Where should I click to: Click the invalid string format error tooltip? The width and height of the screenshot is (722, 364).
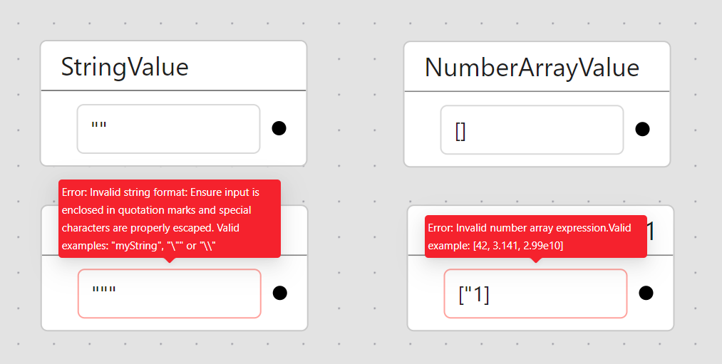coord(170,218)
